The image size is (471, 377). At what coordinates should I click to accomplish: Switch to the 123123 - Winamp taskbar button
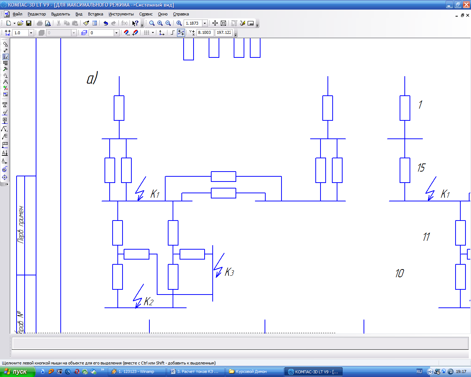point(138,371)
